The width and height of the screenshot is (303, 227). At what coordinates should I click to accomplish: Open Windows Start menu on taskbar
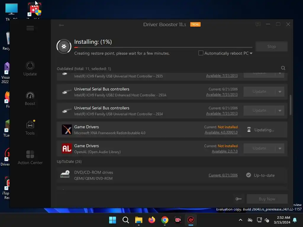click(112, 220)
